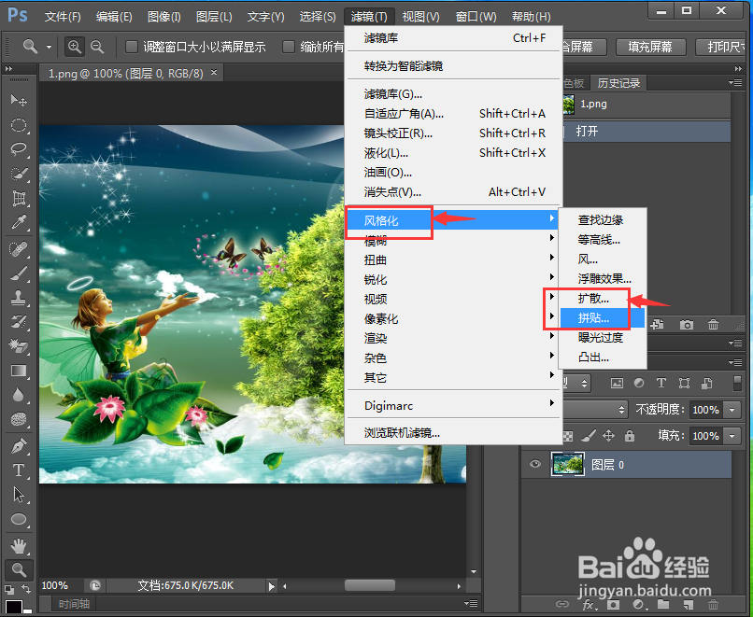Select the Zoom tool in toolbox
The height and width of the screenshot is (617, 753).
click(x=19, y=570)
